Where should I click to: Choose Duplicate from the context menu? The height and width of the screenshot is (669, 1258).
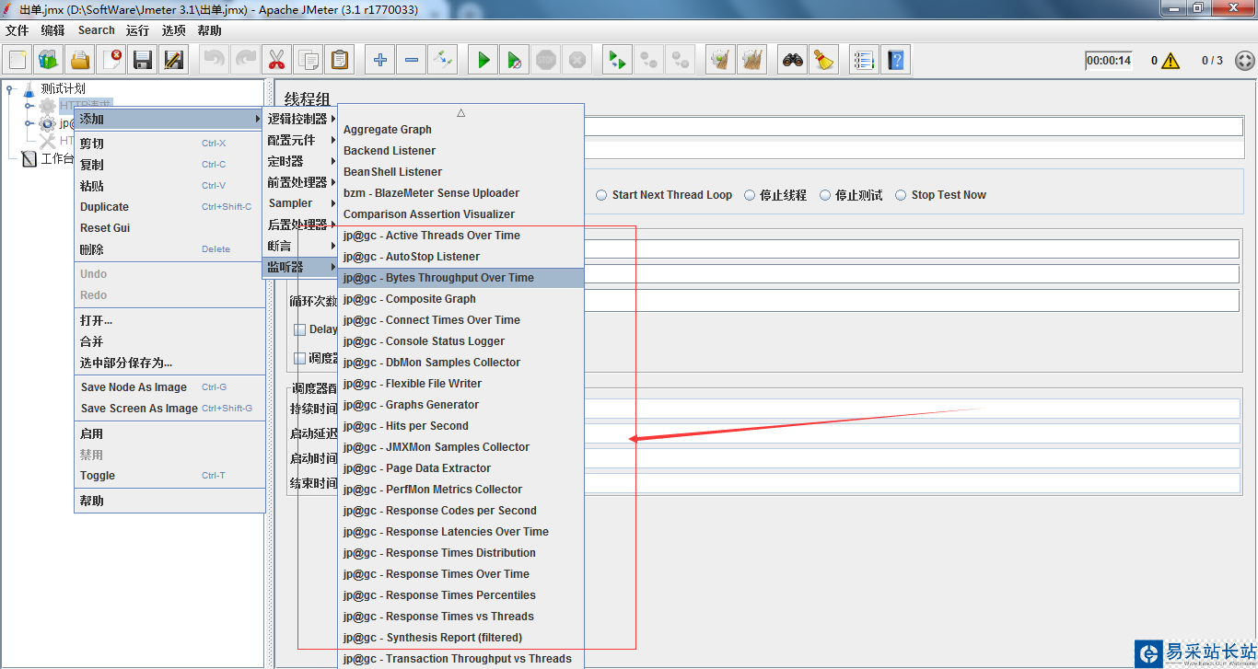tap(169, 207)
